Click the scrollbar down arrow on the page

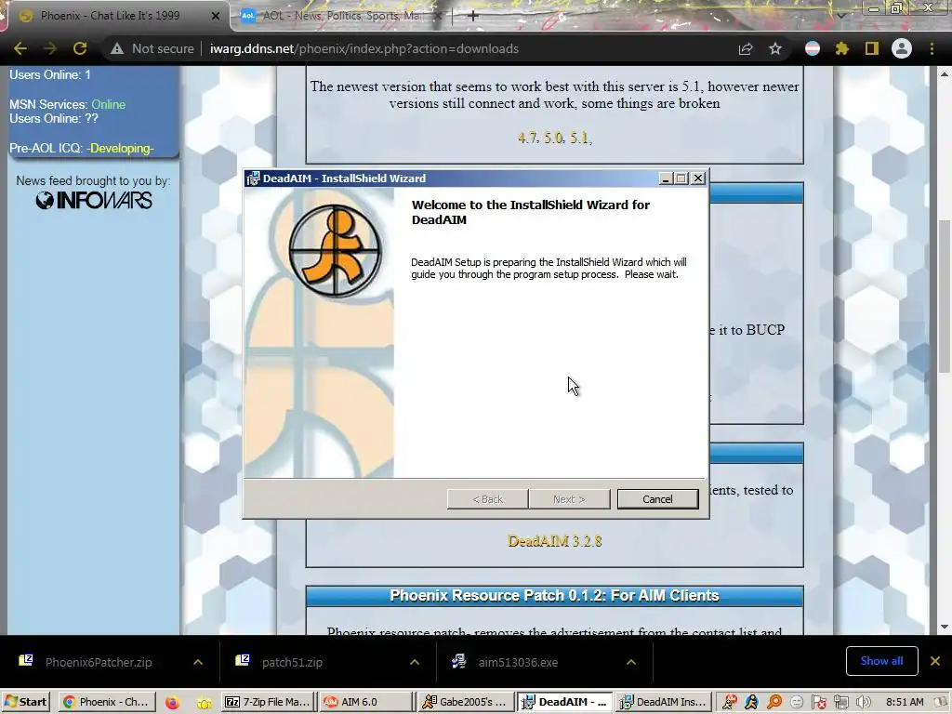coord(945,627)
